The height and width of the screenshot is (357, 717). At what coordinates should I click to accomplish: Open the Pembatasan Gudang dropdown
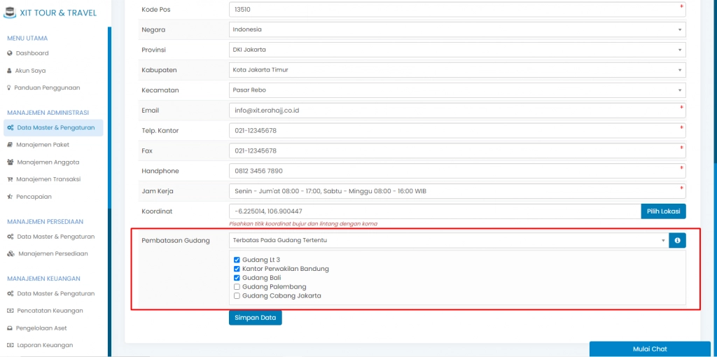click(x=448, y=240)
